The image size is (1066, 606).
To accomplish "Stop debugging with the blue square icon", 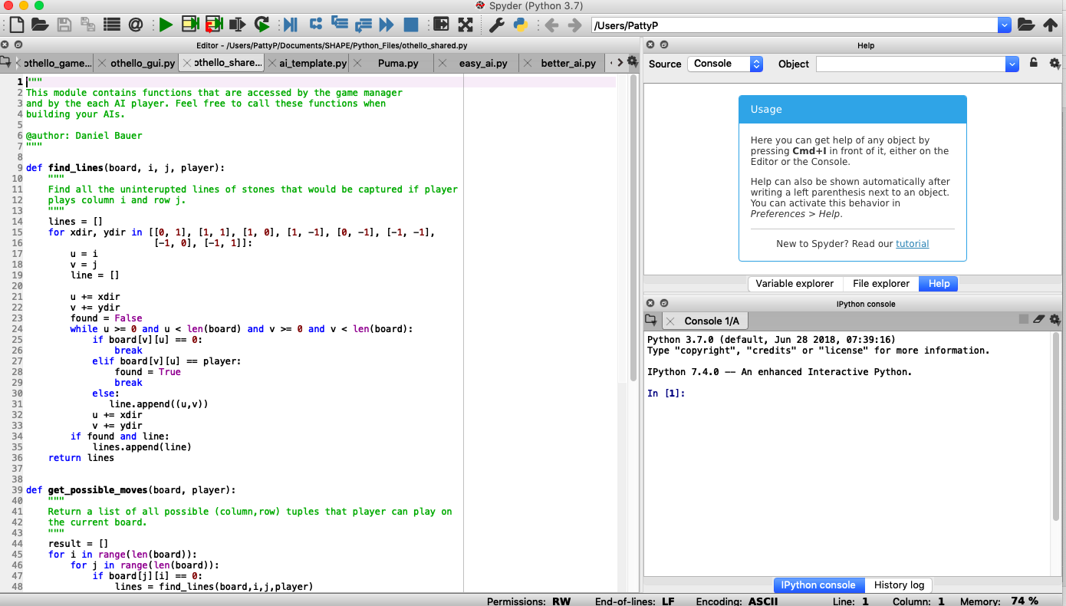I will pyautogui.click(x=411, y=25).
